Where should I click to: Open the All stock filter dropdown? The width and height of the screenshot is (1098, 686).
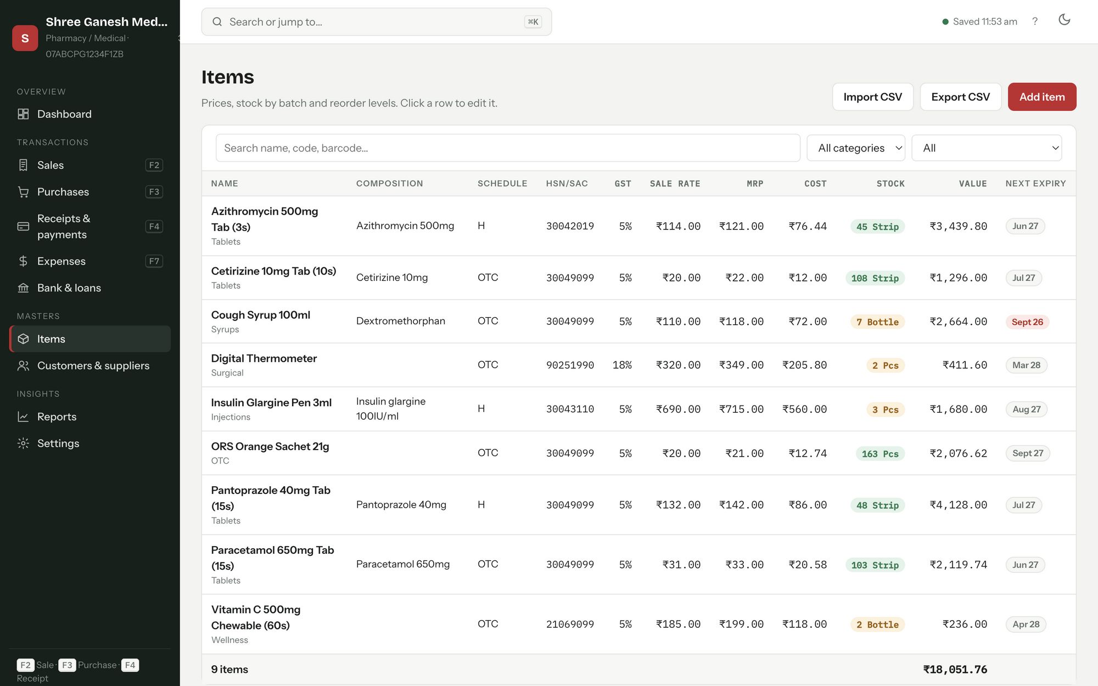tap(987, 148)
